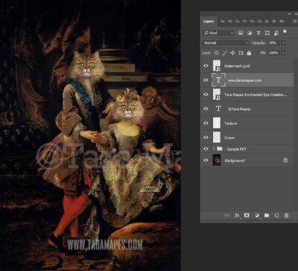Click the Lock all padlock icon
Image resolution: width=298 pixels, height=271 pixels.
(249, 53)
